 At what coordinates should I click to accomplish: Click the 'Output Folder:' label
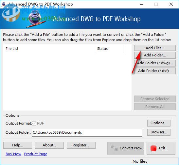[x=18, y=132]
